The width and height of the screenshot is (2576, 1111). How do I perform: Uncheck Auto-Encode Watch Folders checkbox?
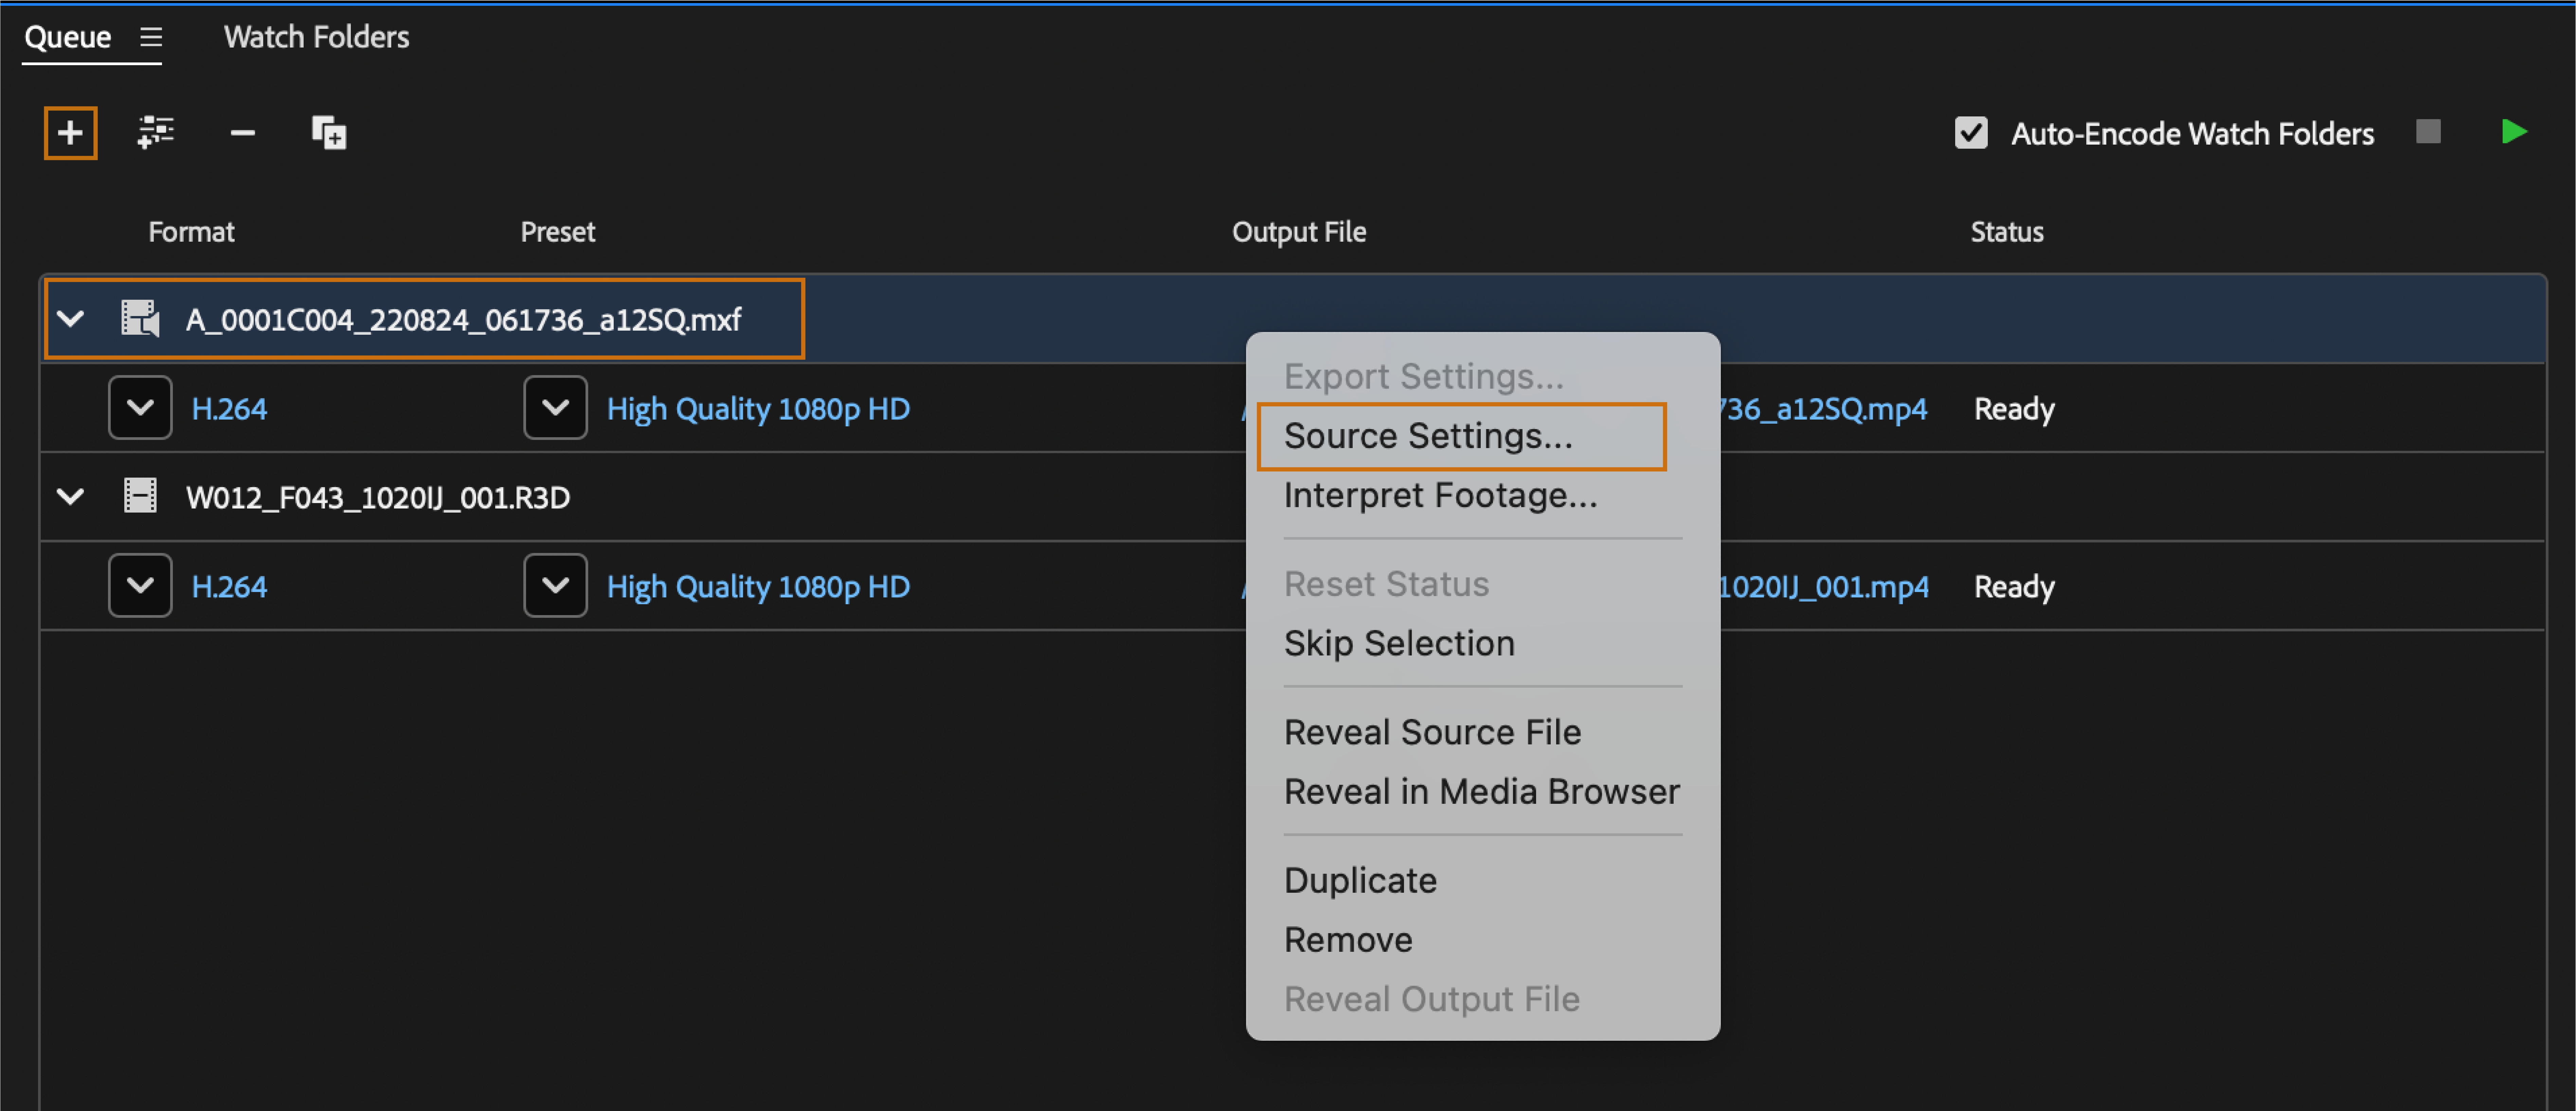pos(1971,133)
